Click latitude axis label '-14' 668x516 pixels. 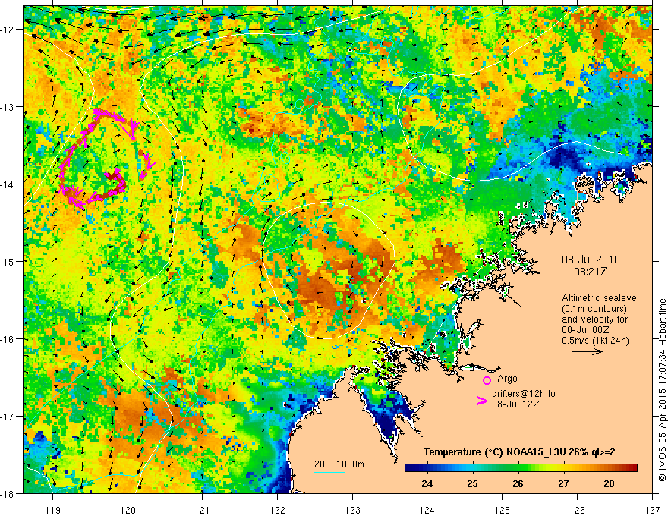point(8,184)
